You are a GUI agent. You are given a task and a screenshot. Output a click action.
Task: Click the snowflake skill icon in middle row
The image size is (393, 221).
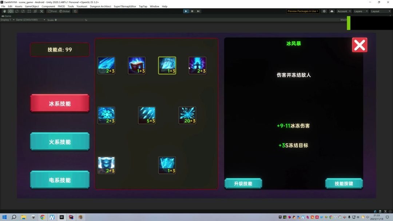[x=106, y=115]
